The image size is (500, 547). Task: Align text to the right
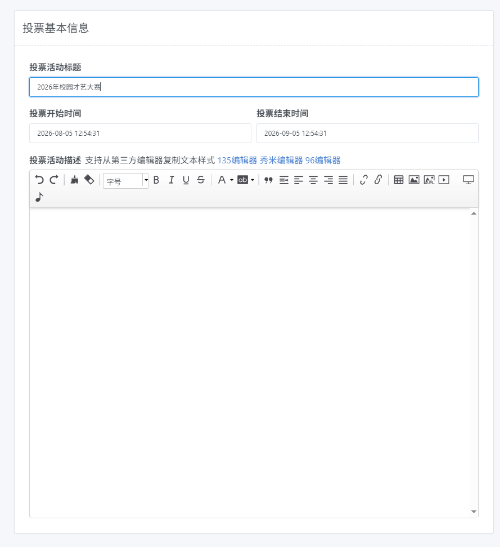(328, 180)
